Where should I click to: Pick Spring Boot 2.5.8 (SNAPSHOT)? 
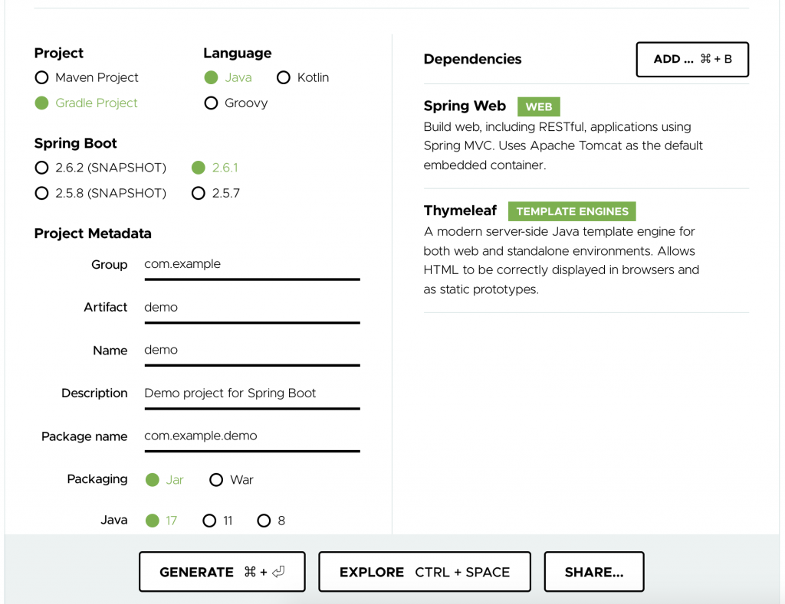[x=41, y=193]
